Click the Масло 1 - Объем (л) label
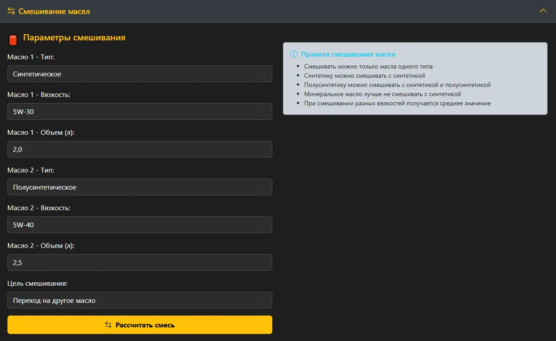The width and height of the screenshot is (556, 341). click(x=41, y=133)
